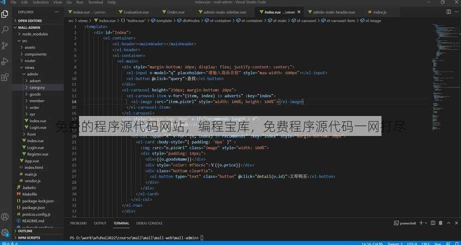Click the VS Code logo icon
The image size is (461, 245).
[x=3, y=2]
